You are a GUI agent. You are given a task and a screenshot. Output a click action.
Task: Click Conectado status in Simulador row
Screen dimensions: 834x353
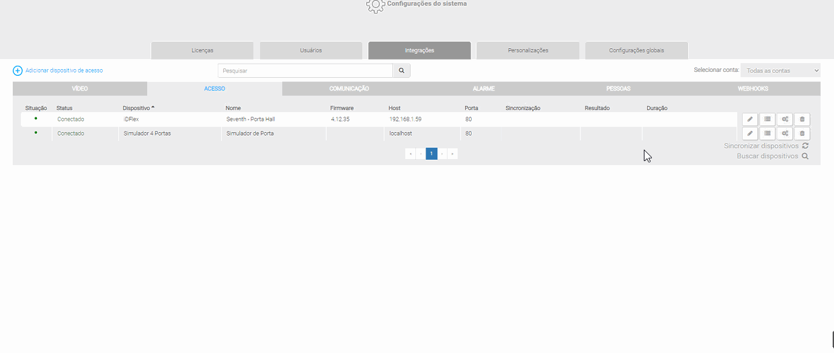point(71,134)
